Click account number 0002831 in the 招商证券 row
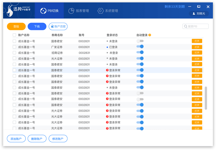 pyautogui.click(x=84, y=53)
